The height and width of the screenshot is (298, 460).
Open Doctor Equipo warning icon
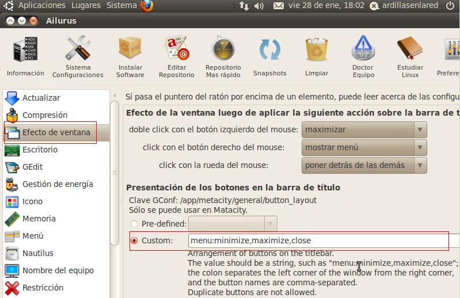(x=363, y=48)
